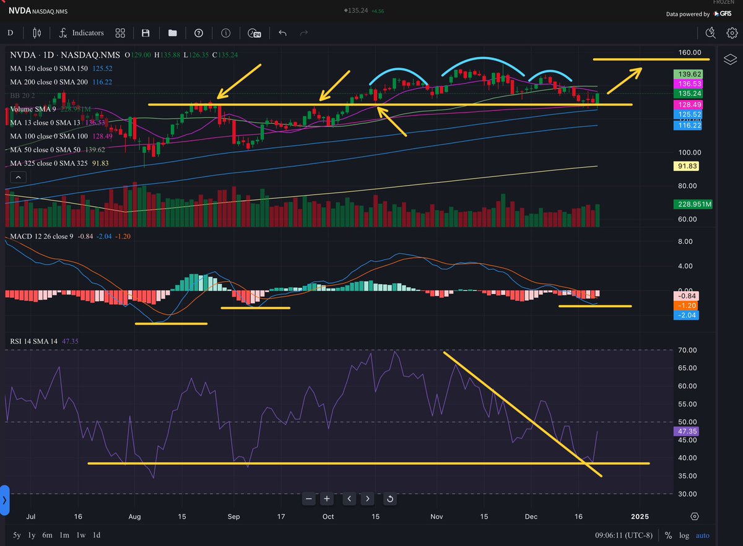Select the MA 200 close legend row
The width and height of the screenshot is (743, 546).
(61, 82)
